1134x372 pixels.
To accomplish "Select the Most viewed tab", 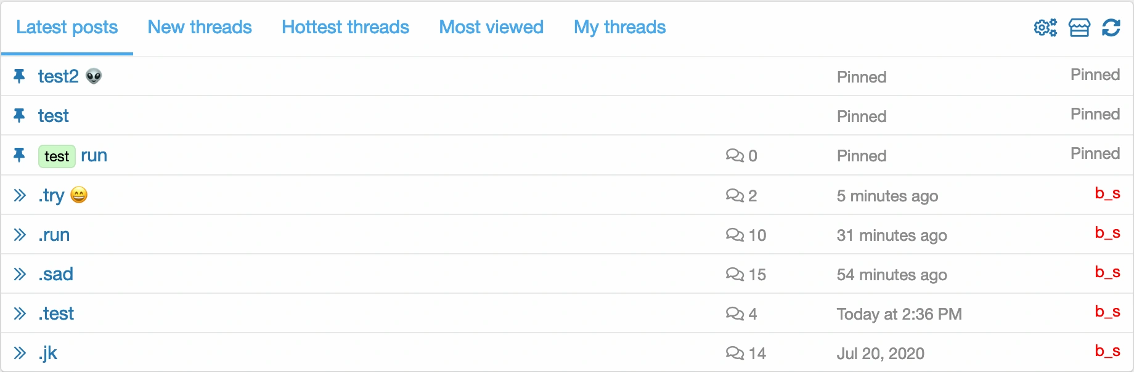I will [x=491, y=27].
